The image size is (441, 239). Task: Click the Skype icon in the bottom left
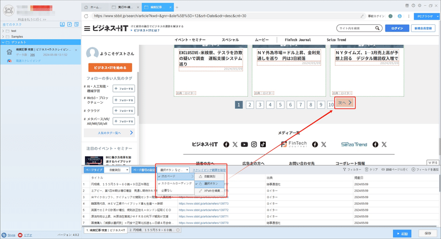(x=4, y=235)
